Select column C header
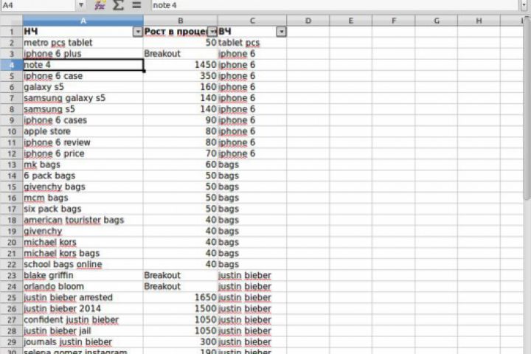 [x=252, y=21]
